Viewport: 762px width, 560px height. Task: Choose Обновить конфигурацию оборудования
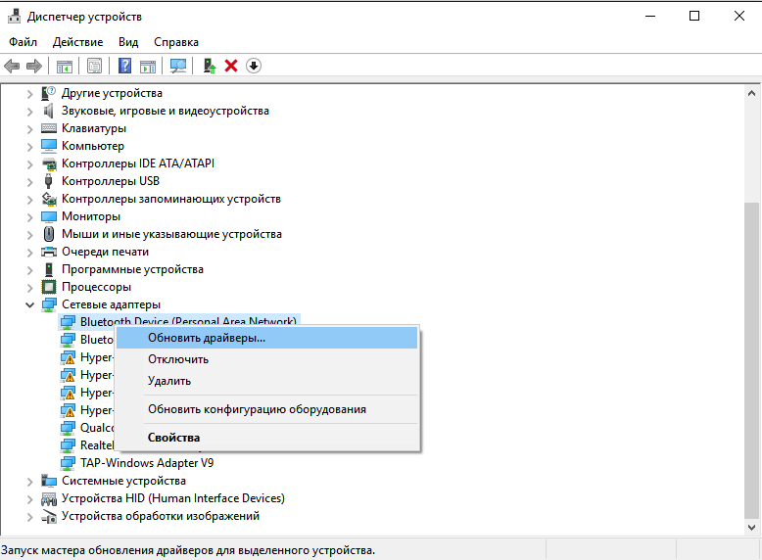(x=266, y=409)
